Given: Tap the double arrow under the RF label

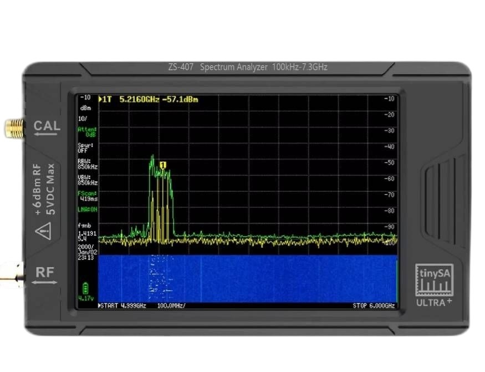Looking at the screenshot, I should click(x=44, y=282).
